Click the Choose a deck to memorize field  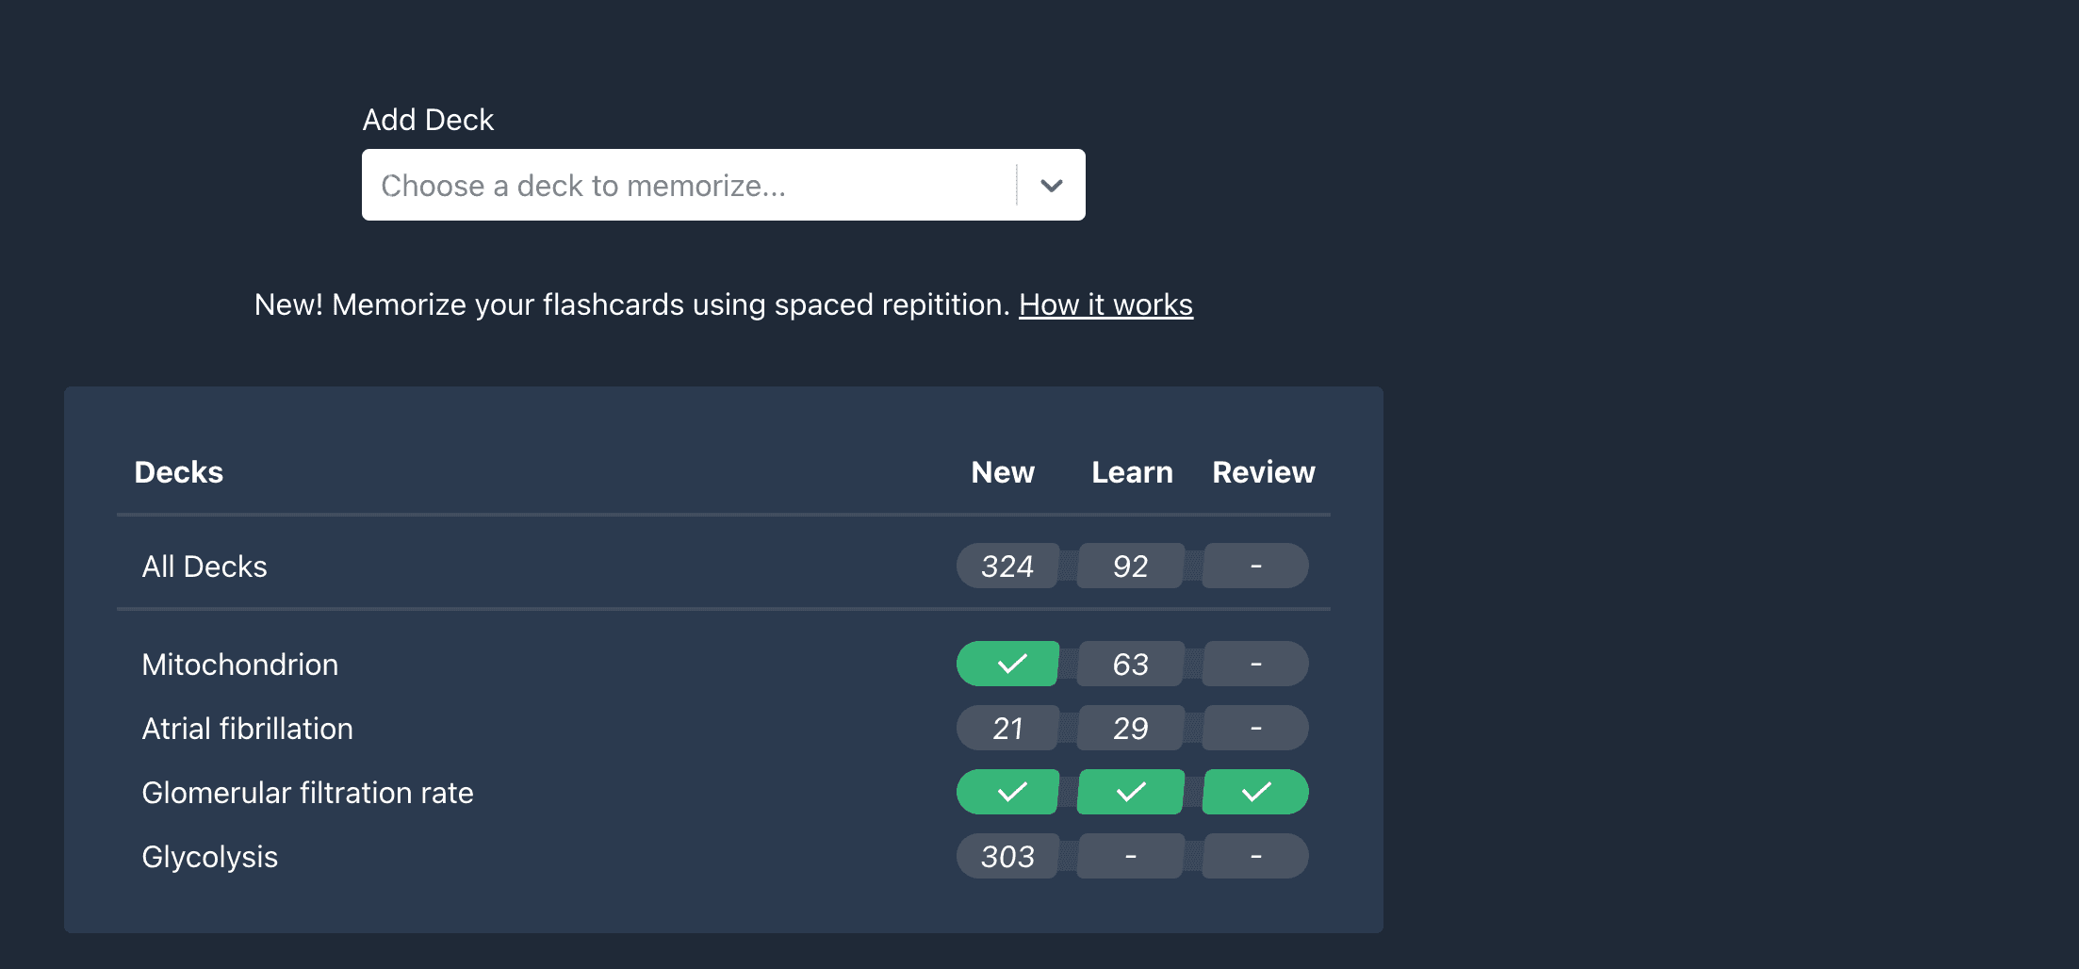click(688, 186)
